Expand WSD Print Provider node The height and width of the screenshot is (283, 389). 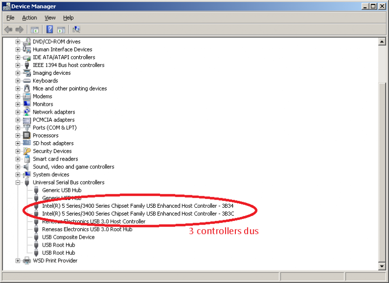pyautogui.click(x=18, y=261)
